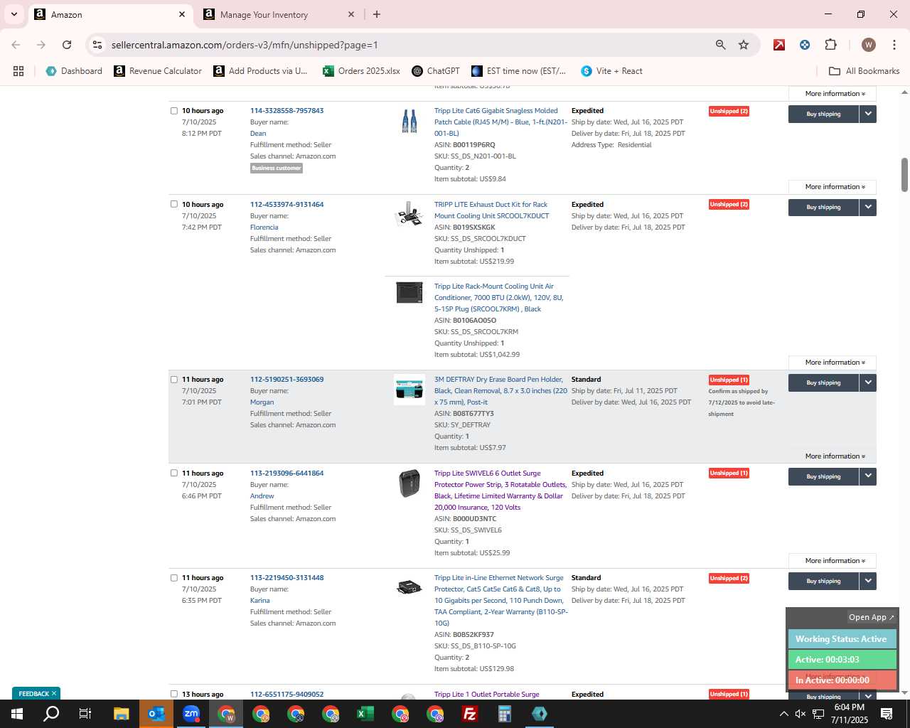
Task: Open a new browser tab
Action: click(x=377, y=14)
